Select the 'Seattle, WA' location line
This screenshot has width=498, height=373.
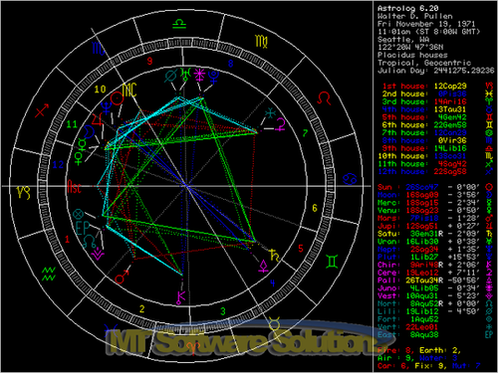click(x=403, y=40)
